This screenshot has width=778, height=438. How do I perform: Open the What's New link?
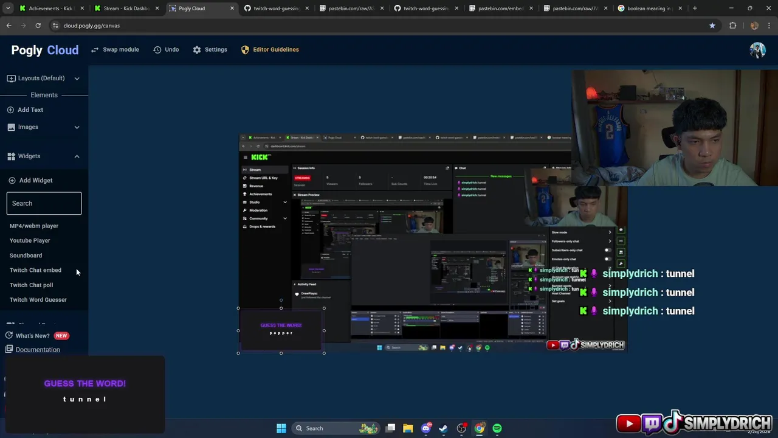(x=33, y=336)
